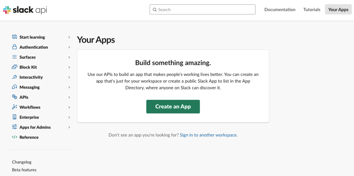Expand the Enterprise section arrow
The width and height of the screenshot is (354, 176).
coord(69,117)
